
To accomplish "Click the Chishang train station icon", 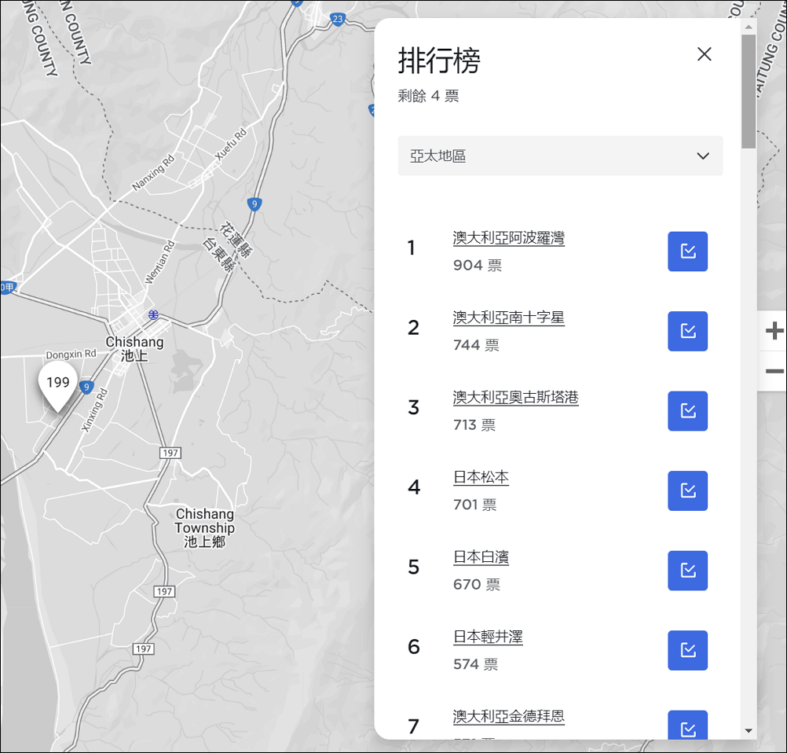I will coord(153,315).
